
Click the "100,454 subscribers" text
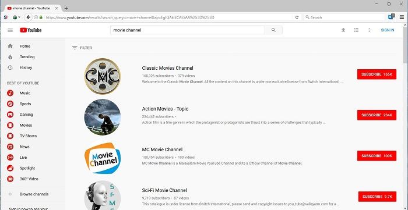click(x=158, y=157)
